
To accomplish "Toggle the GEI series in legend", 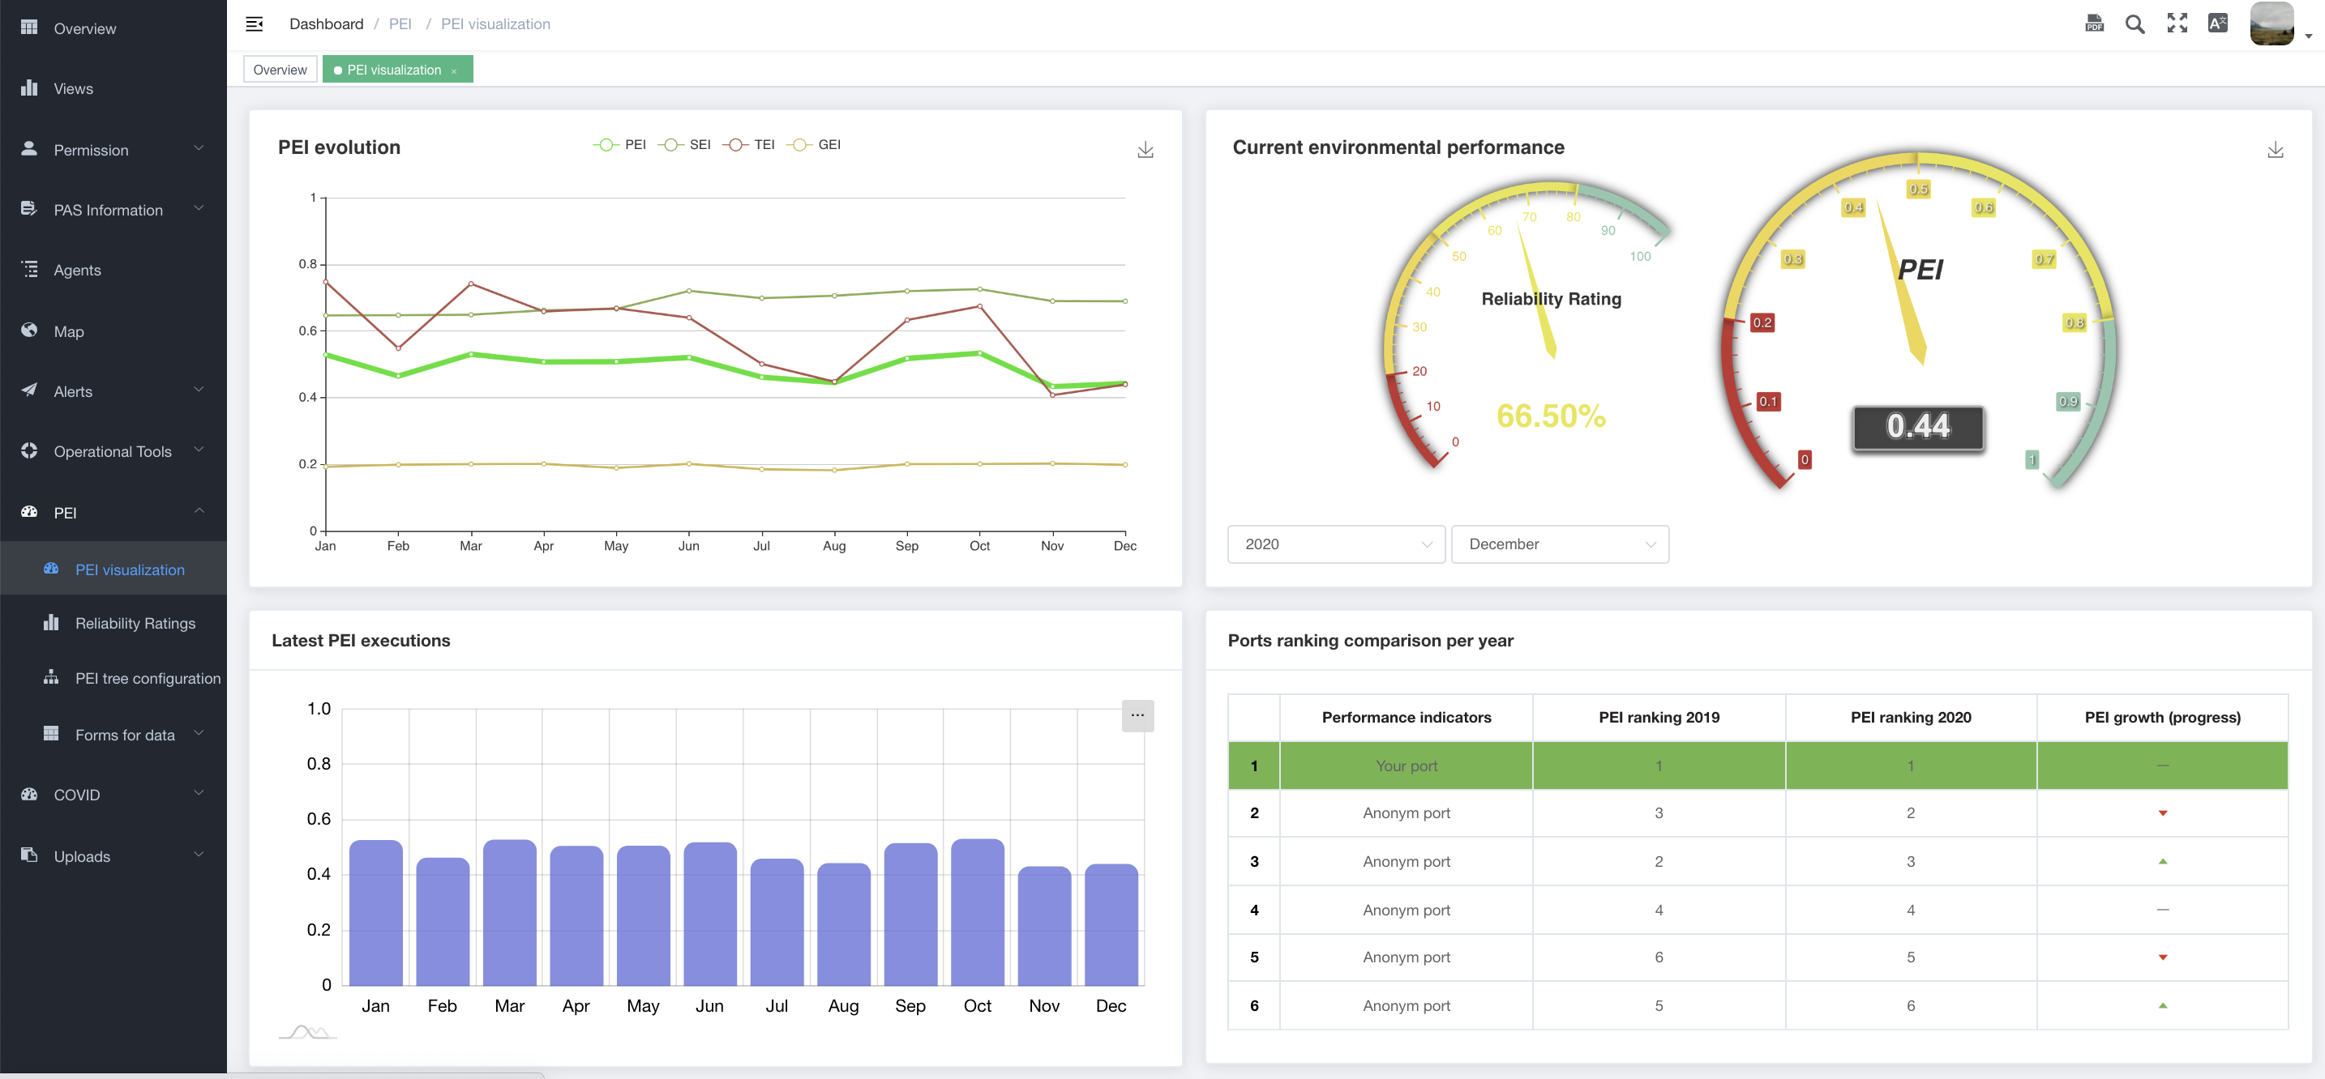I will [x=813, y=144].
